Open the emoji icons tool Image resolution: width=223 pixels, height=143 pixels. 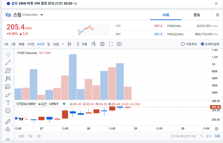click(x=8, y=111)
